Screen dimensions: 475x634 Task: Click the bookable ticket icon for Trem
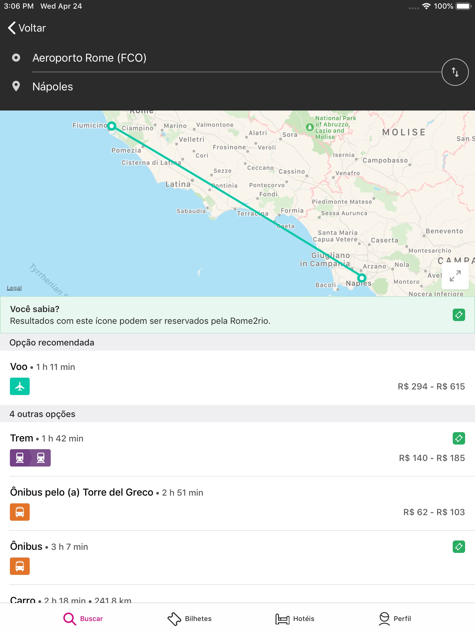(x=459, y=438)
